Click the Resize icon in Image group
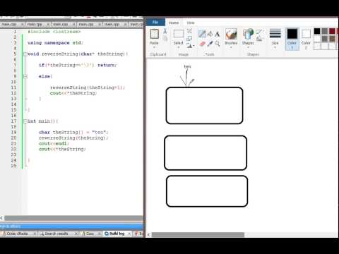Screen dimensions: 339x254 [189, 38]
